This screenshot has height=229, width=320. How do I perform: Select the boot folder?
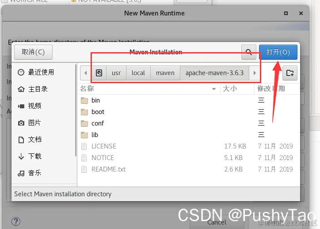pos(189,112)
